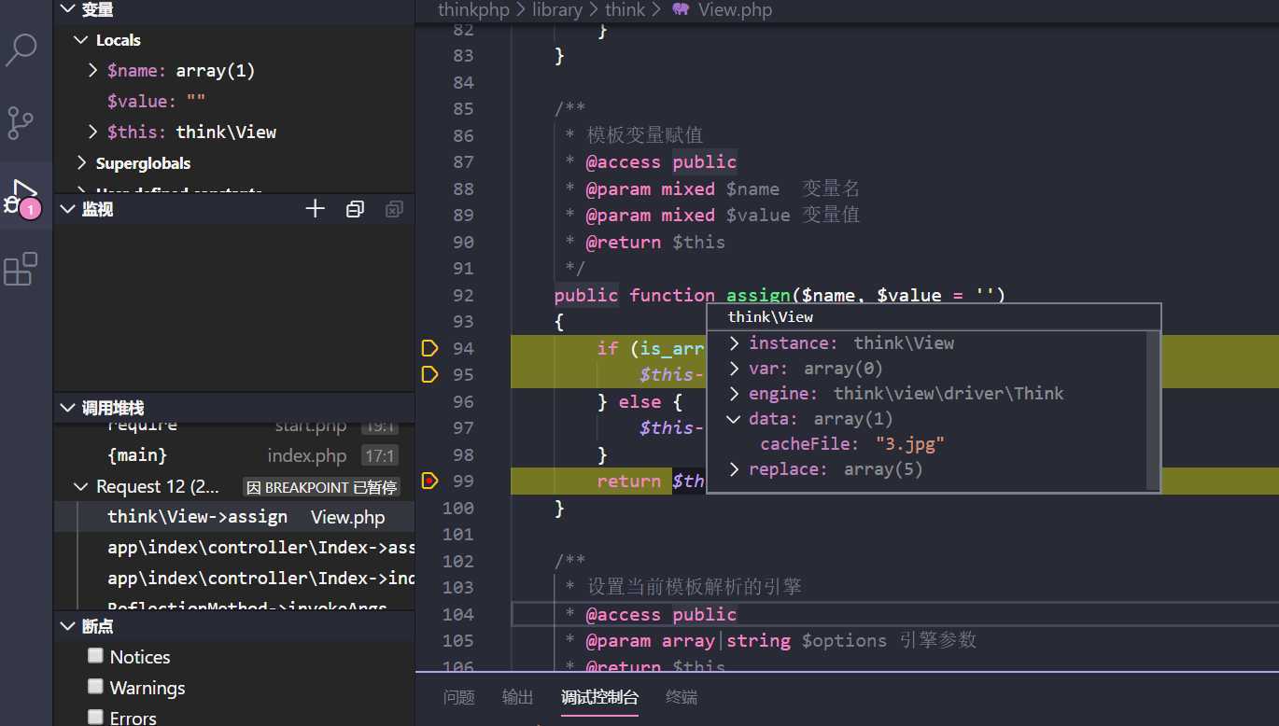
Task: Expand instance in hover popup
Action: [x=735, y=343]
